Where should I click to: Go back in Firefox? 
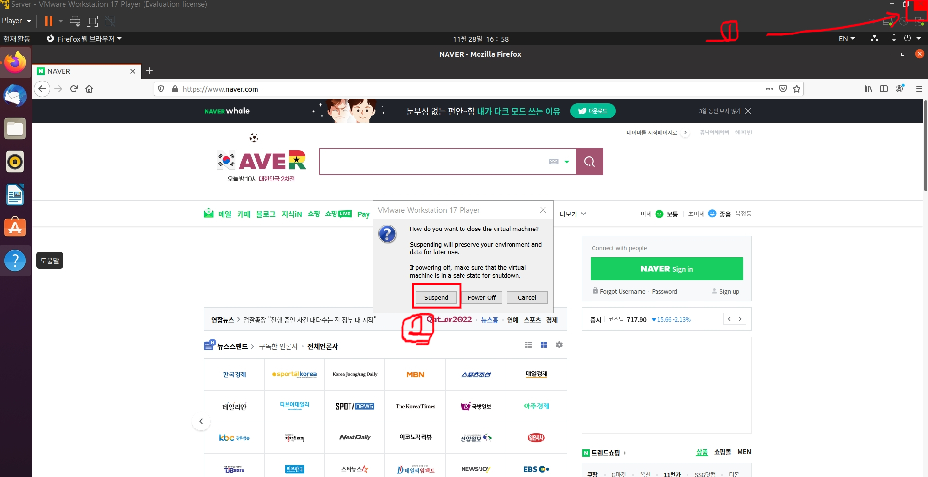42,89
